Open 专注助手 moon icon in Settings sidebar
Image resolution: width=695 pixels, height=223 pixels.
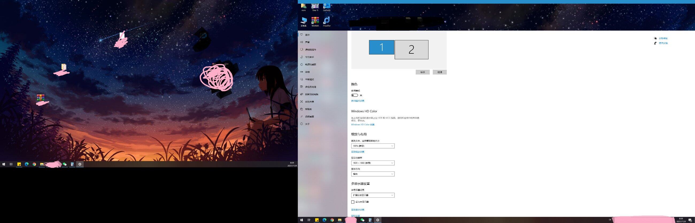coord(302,57)
